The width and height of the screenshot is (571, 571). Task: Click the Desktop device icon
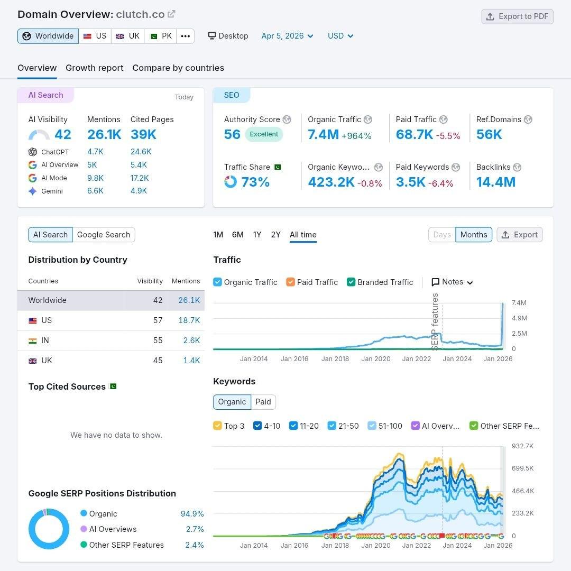point(211,35)
